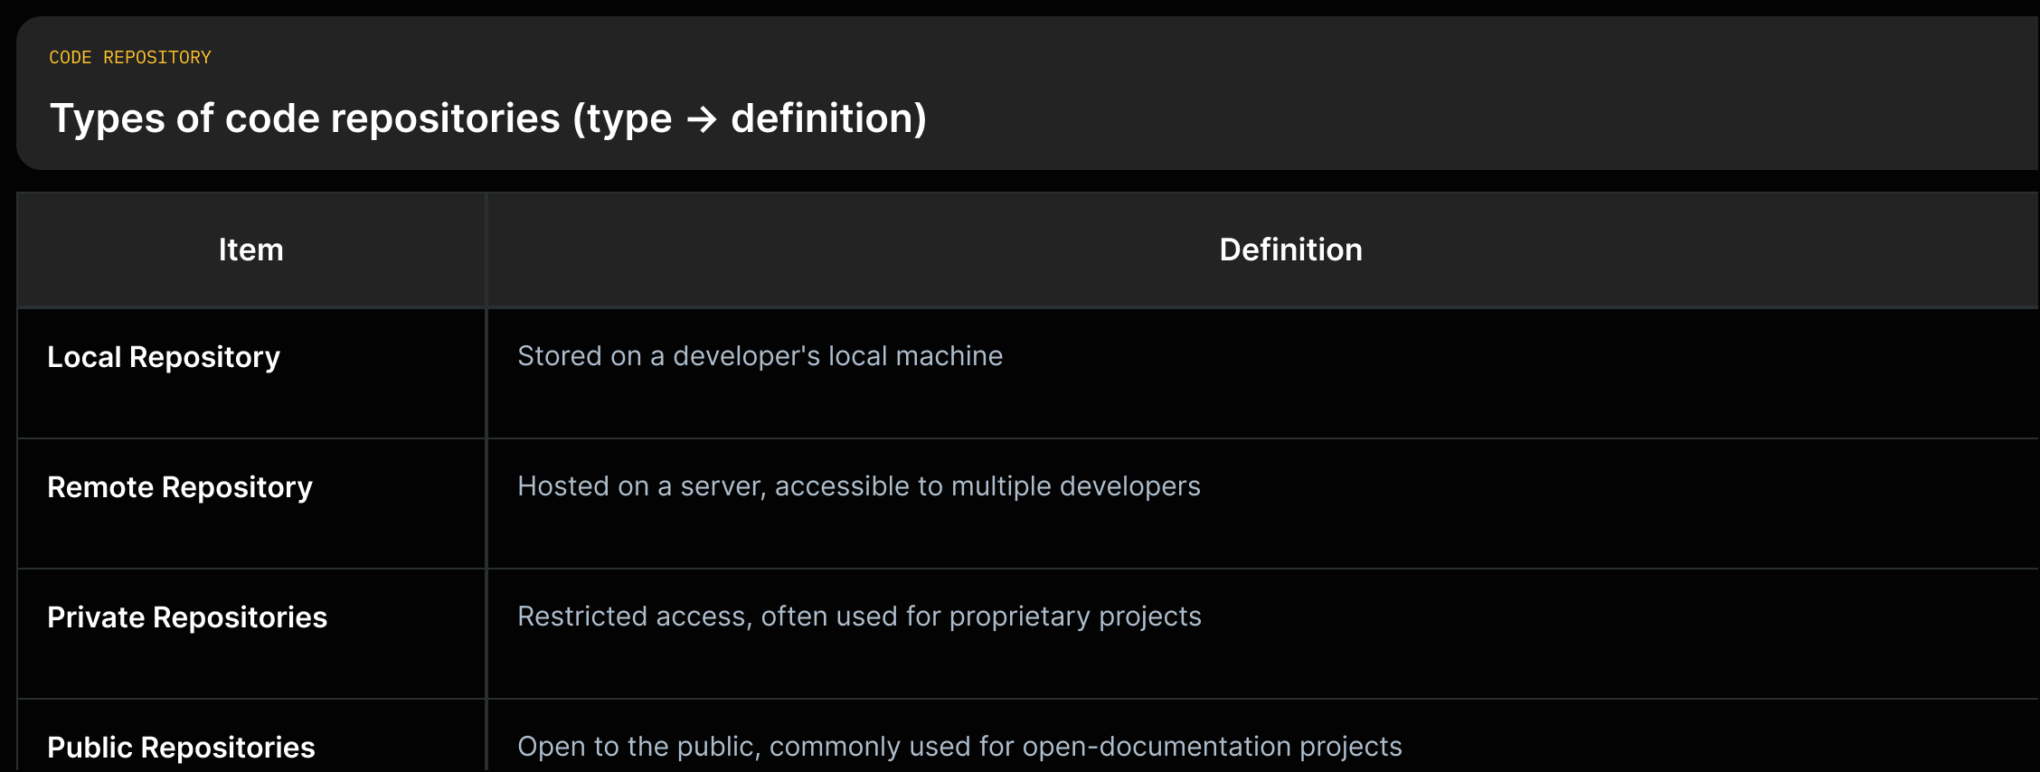The image size is (2040, 772).
Task: Select the Private Repositories row label
Action: (x=187, y=617)
